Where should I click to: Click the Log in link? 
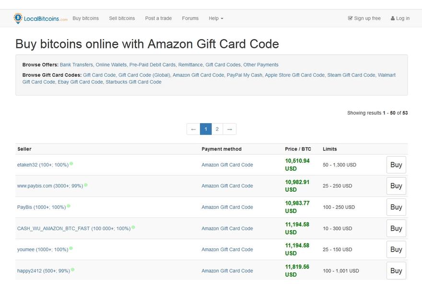click(x=400, y=18)
